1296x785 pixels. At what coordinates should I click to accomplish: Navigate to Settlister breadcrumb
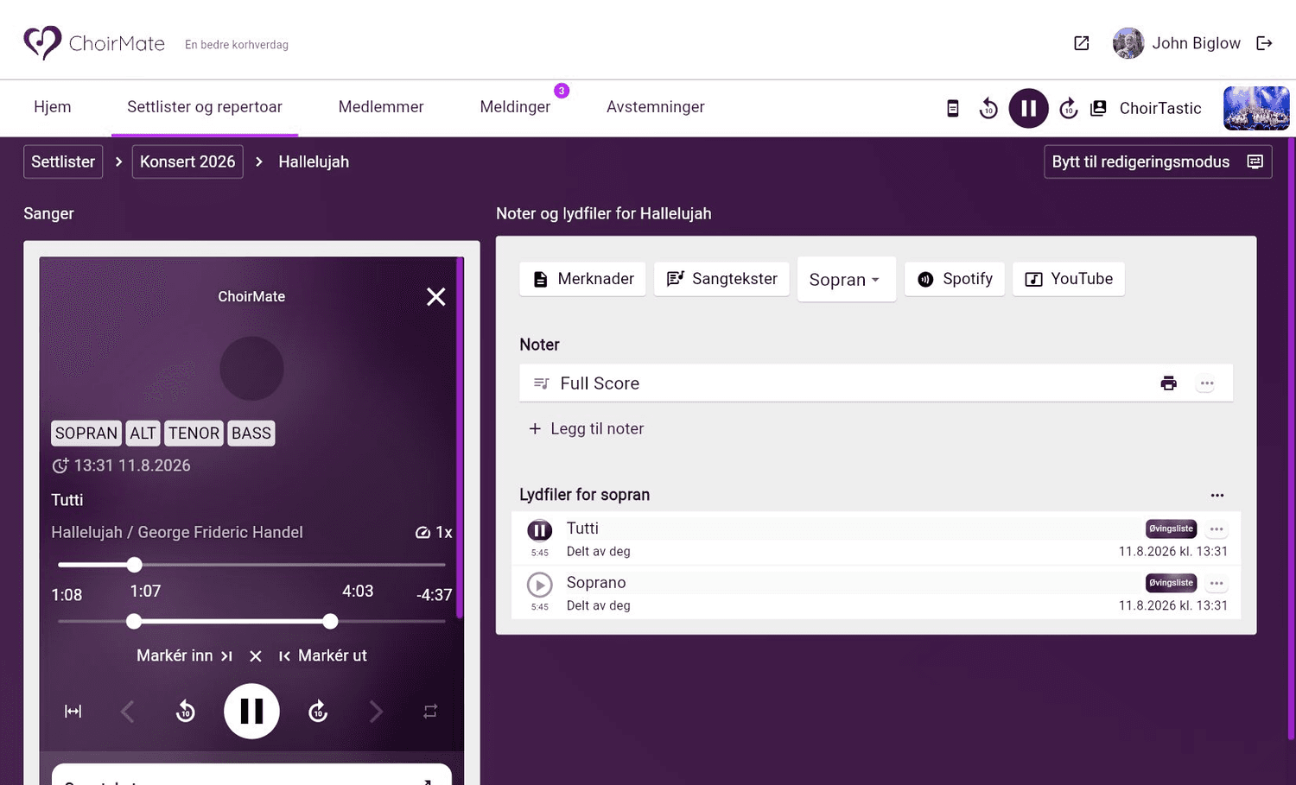click(63, 161)
